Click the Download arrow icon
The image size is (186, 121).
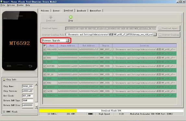click(x=51, y=17)
